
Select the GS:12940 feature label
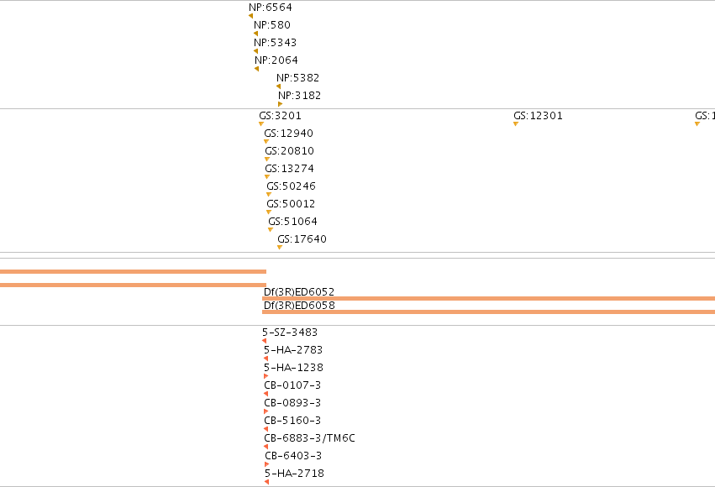289,134
